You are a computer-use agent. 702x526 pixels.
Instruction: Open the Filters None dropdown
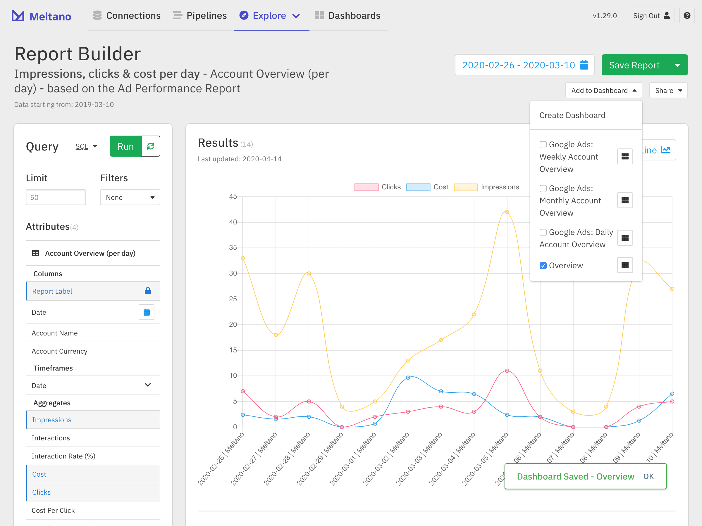[x=130, y=197]
